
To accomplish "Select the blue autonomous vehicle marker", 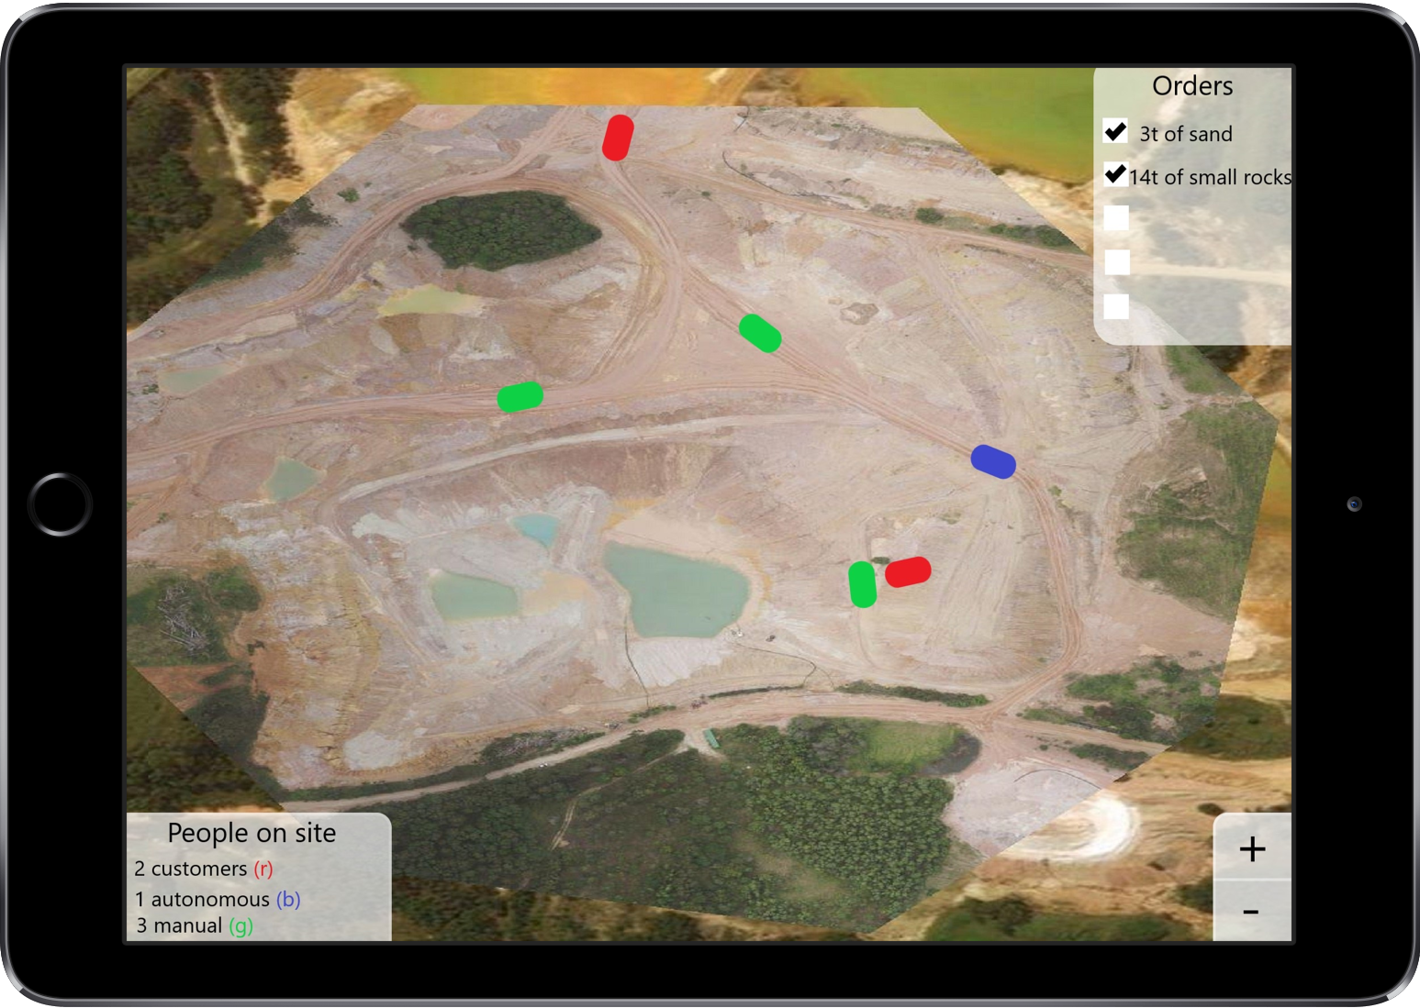I will [993, 461].
